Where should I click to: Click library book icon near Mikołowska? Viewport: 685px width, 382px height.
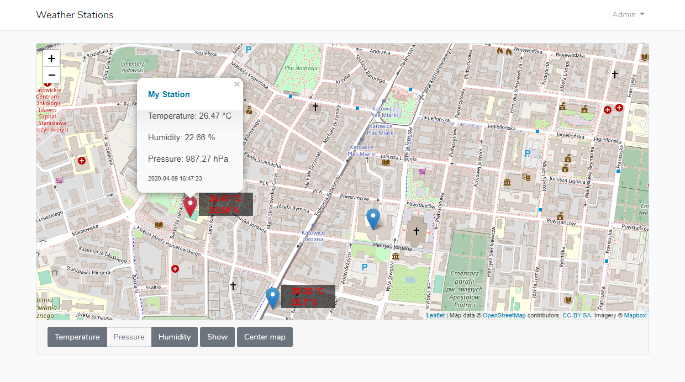click(x=159, y=225)
